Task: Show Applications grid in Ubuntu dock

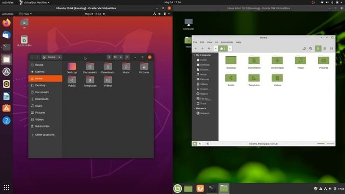Action: [6, 188]
